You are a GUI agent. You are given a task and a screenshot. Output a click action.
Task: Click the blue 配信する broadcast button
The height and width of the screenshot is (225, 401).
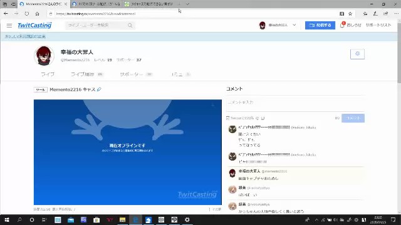(320, 25)
